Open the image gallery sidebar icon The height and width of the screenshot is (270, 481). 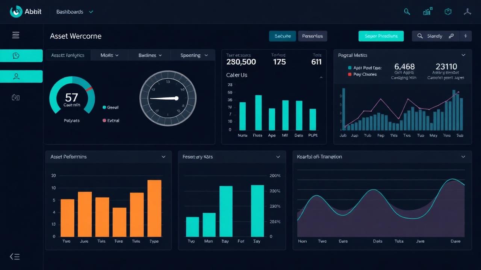pyautogui.click(x=16, y=97)
